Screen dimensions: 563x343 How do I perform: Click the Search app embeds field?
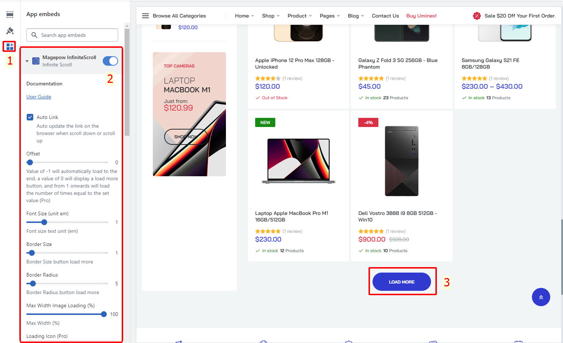[77, 35]
